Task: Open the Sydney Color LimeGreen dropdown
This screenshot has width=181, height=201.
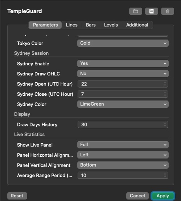Action: 123,104
